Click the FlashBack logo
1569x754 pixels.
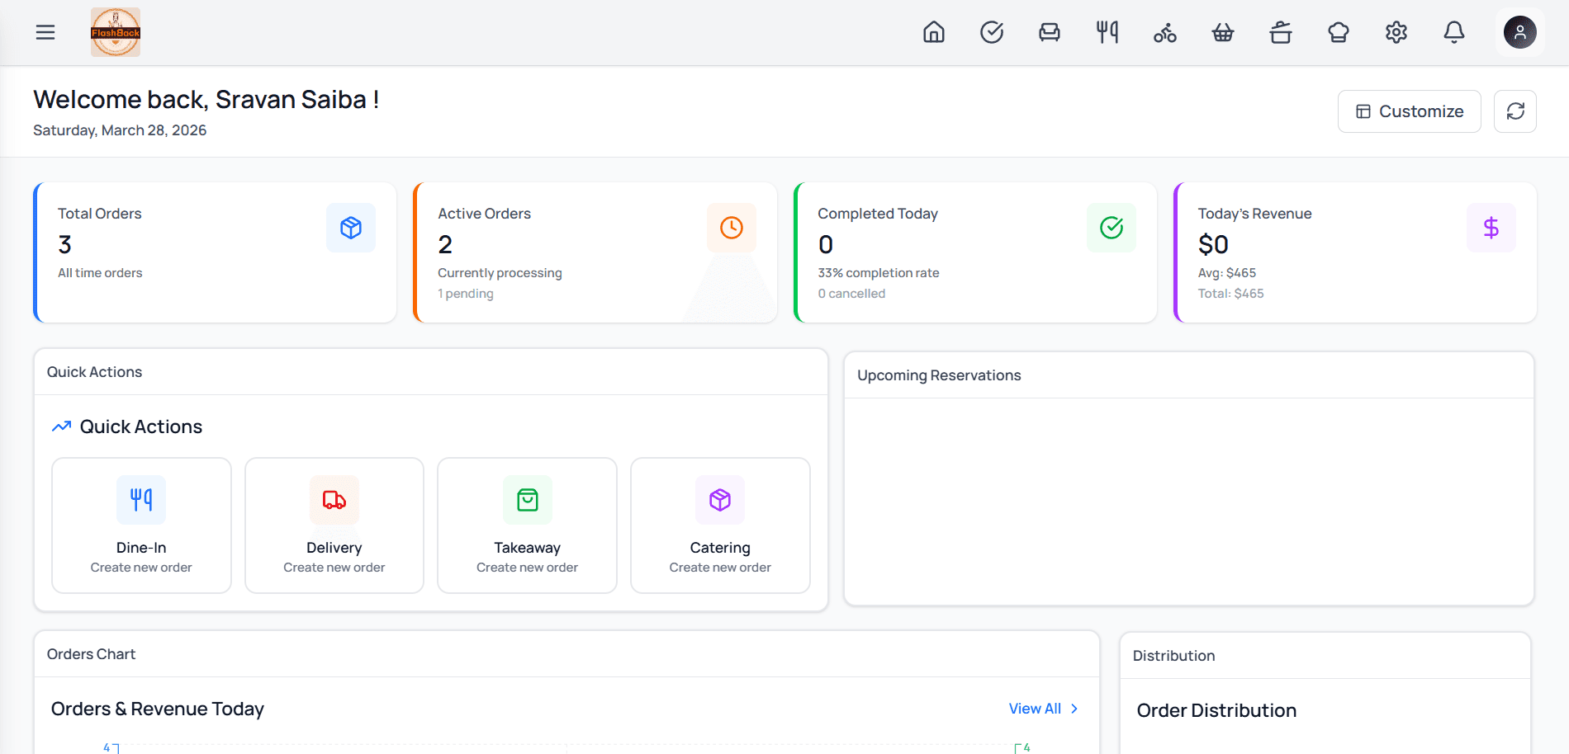click(x=116, y=32)
